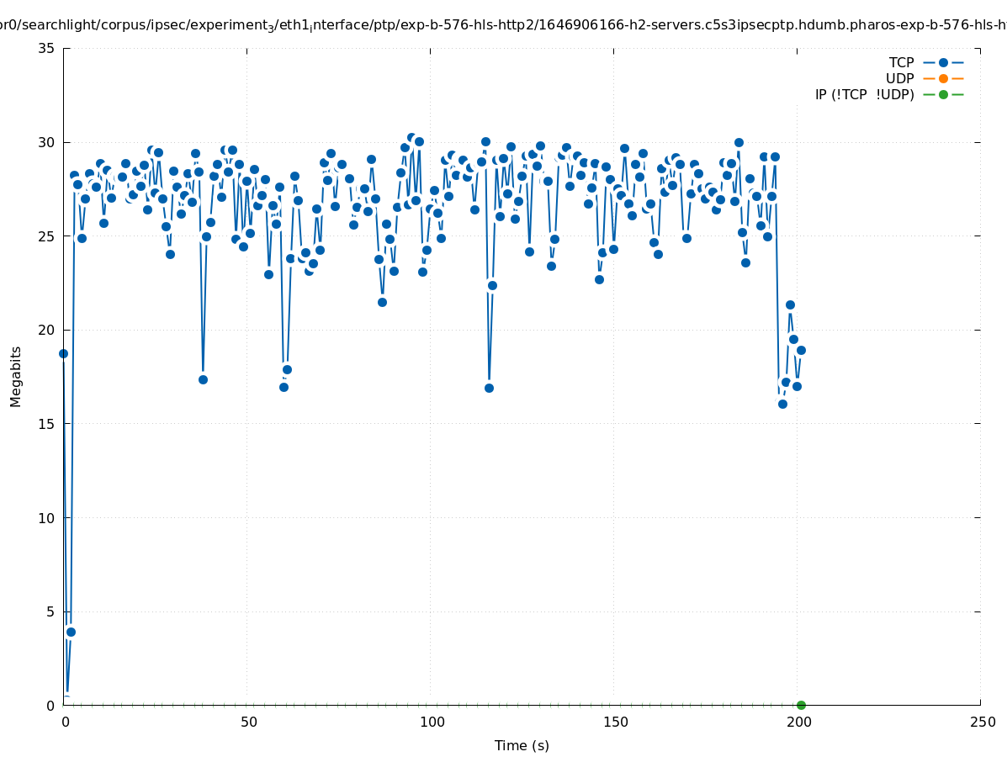Click the Megabits y-axis label
The height and width of the screenshot is (757, 1007).
point(16,376)
